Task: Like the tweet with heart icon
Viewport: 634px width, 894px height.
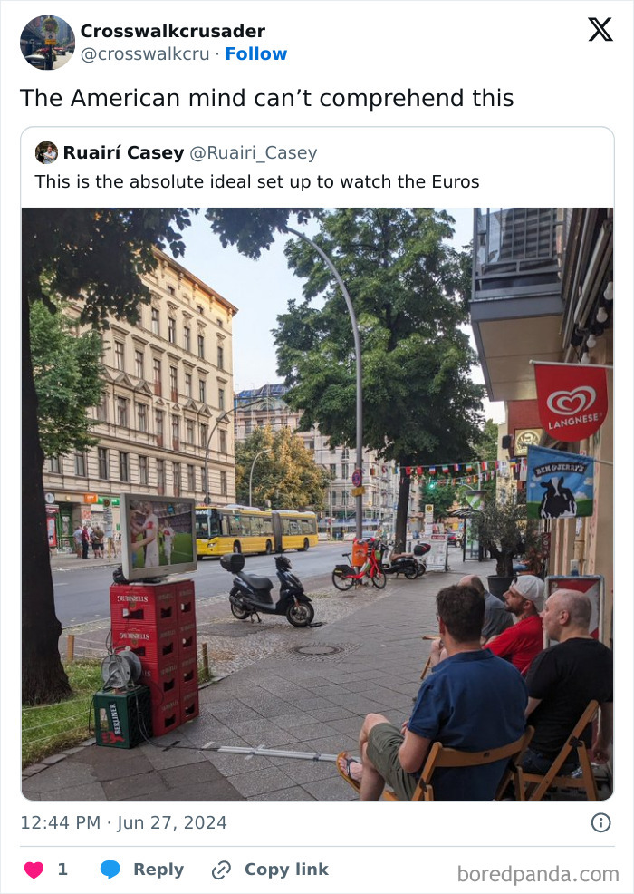Action: (x=34, y=870)
